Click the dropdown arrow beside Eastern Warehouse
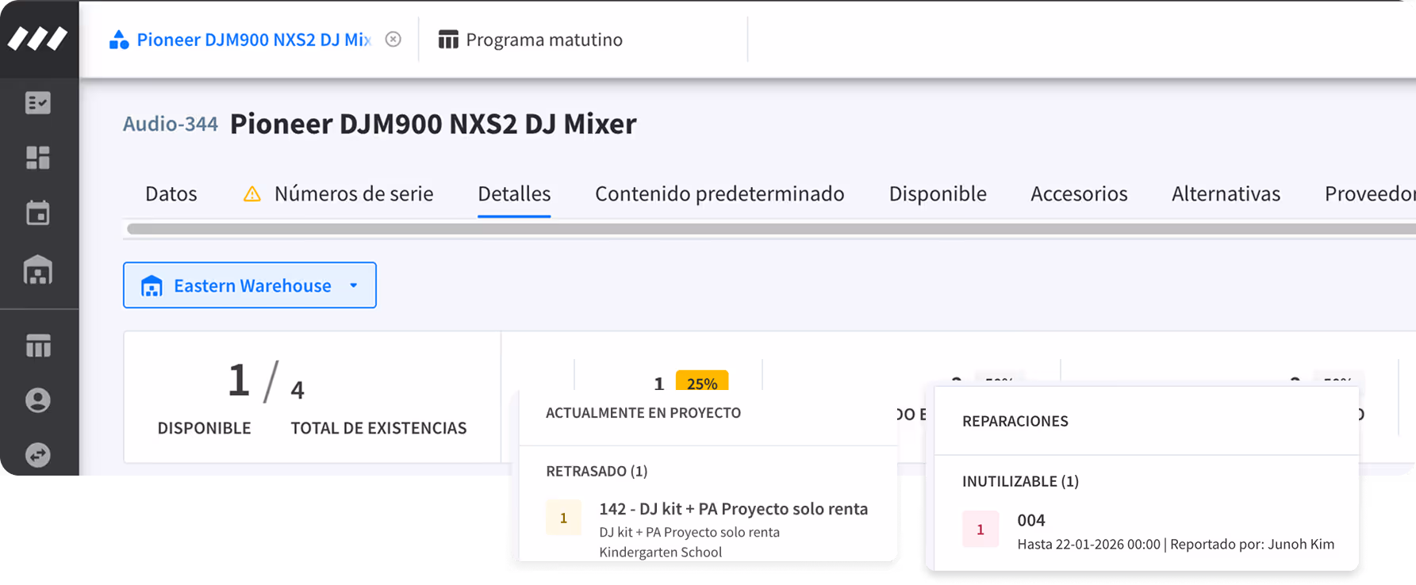1416x585 pixels. 354,285
